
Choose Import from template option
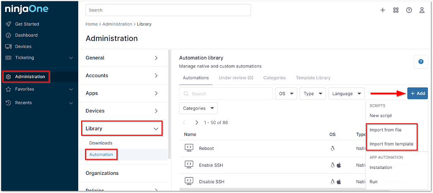[391, 144]
